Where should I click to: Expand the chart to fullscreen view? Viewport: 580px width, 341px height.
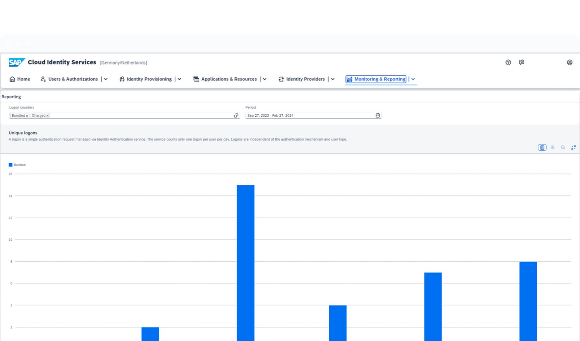click(x=573, y=147)
